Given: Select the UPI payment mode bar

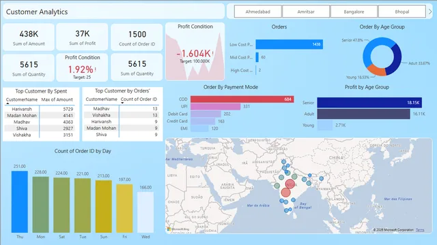Looking at the screenshot, I should coord(216,106).
